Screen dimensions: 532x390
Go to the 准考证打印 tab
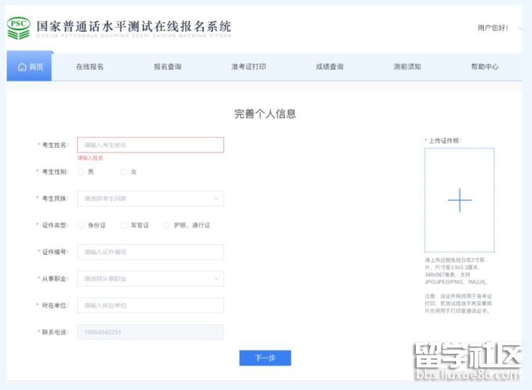click(x=249, y=67)
